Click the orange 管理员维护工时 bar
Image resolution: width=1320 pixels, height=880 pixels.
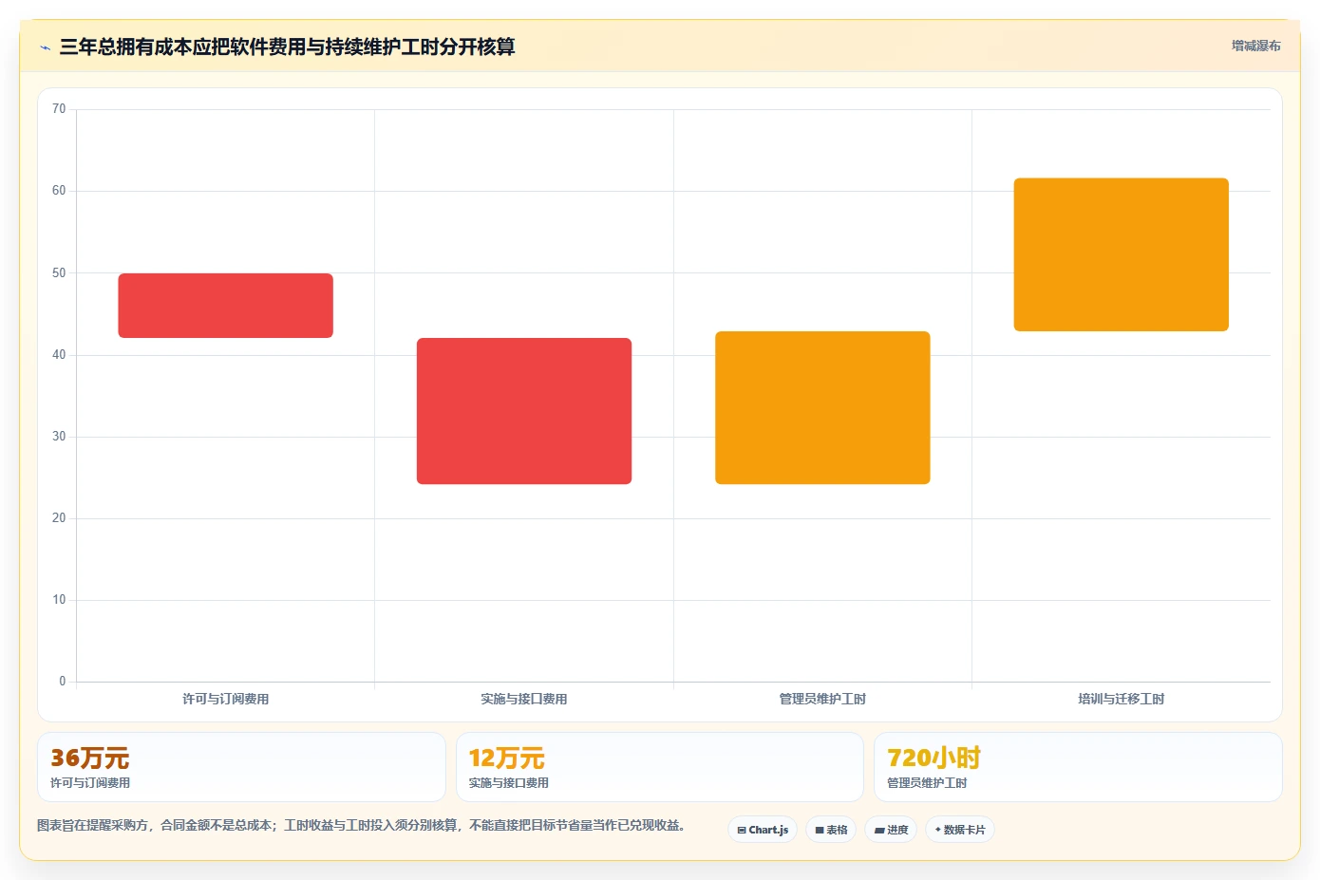(822, 408)
